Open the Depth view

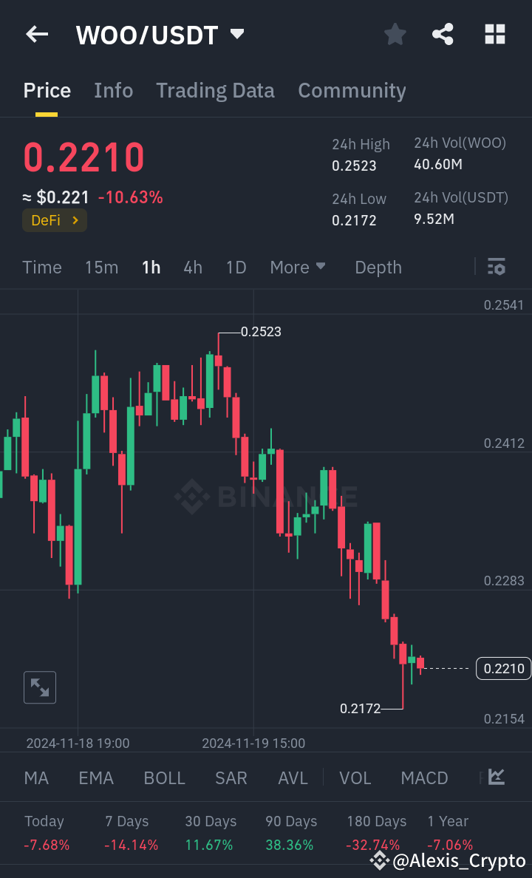378,267
